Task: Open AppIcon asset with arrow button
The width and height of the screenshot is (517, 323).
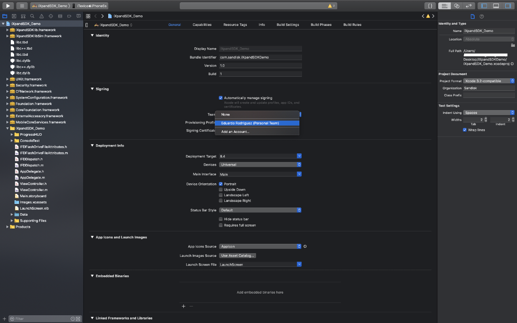Action: 305,246
